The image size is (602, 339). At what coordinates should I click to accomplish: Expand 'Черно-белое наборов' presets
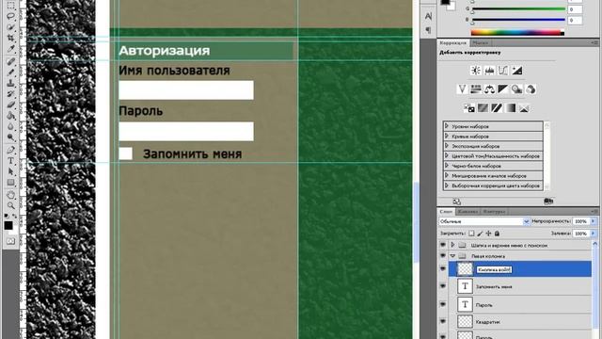[x=447, y=166]
